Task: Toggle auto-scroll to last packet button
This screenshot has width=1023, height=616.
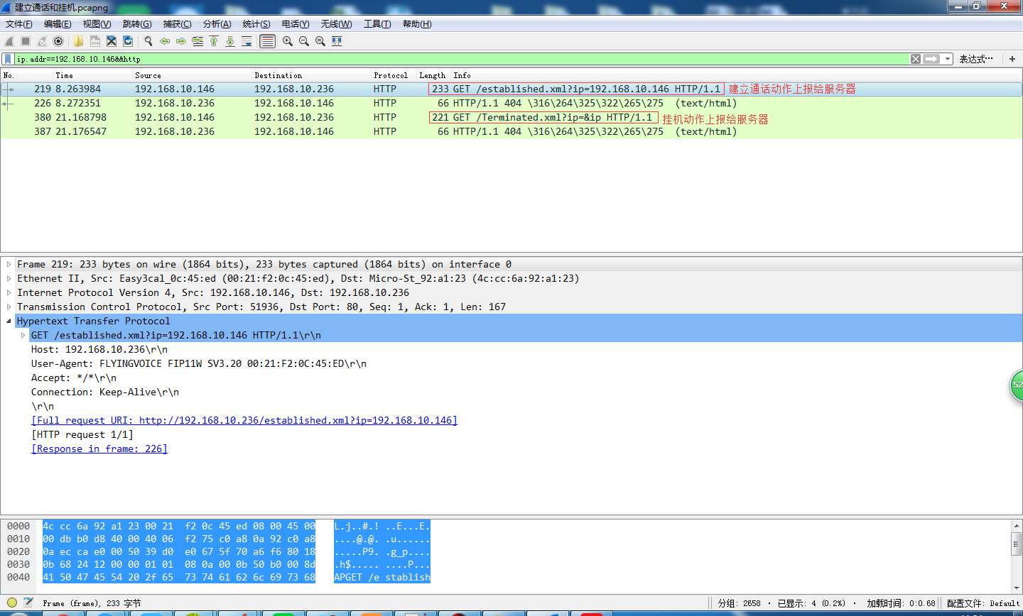Action: click(x=247, y=41)
